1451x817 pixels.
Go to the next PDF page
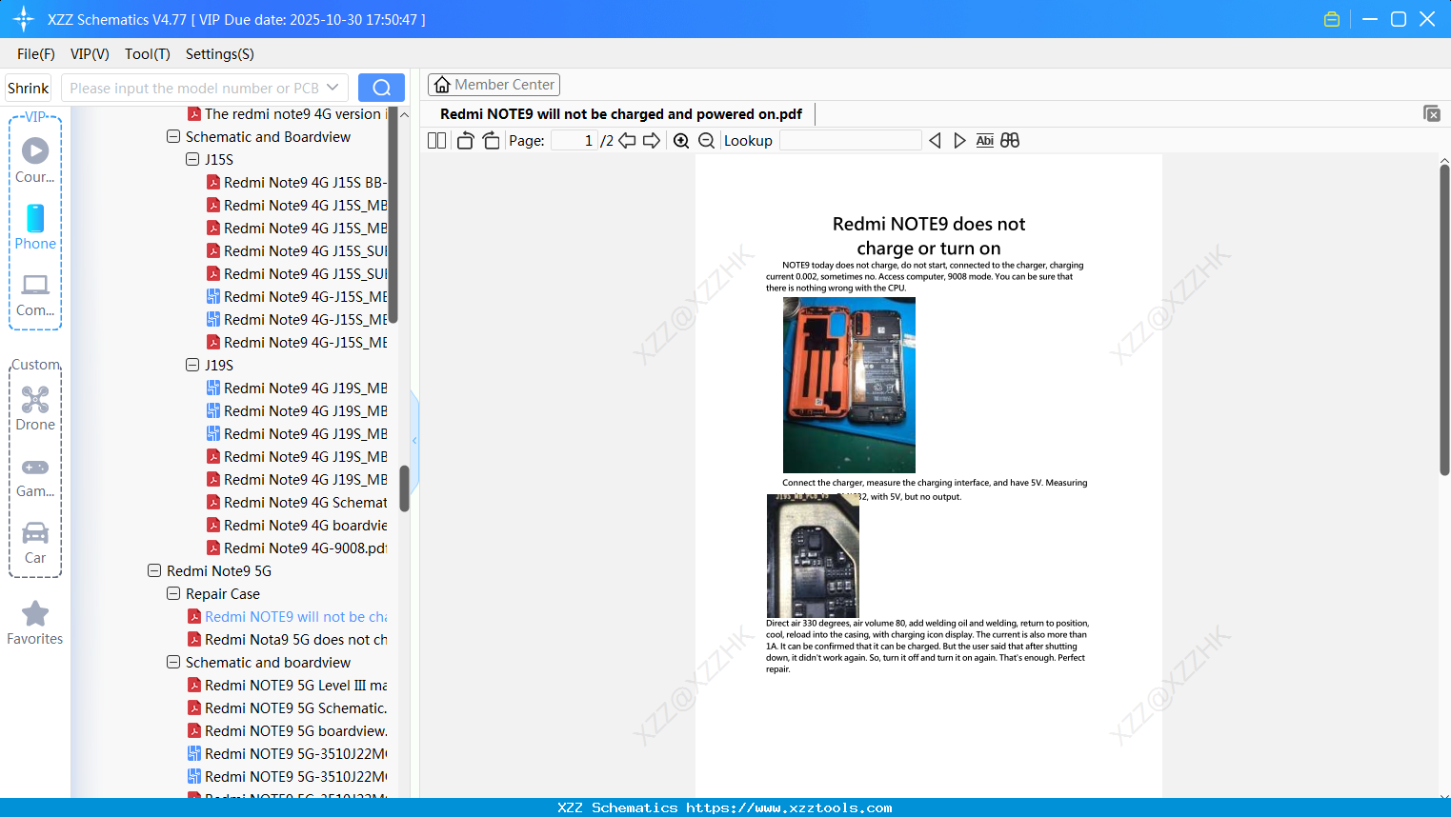coord(652,141)
